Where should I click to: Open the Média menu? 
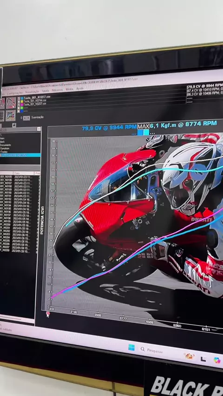click(69, 89)
